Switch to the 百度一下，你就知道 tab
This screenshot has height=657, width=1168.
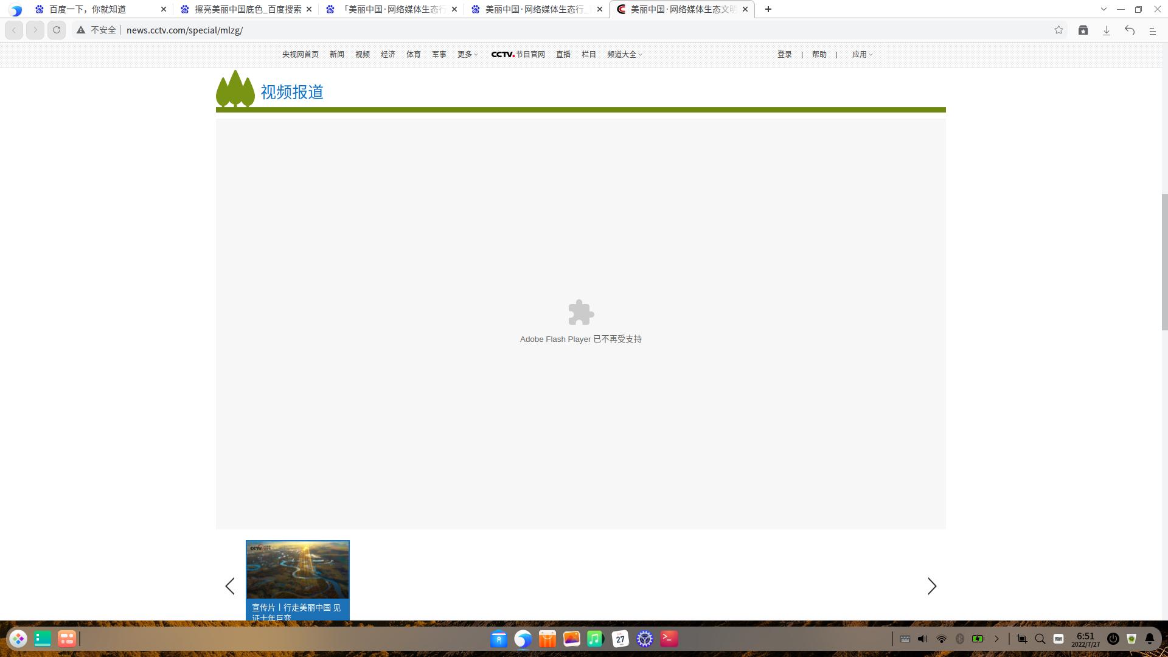click(x=88, y=9)
